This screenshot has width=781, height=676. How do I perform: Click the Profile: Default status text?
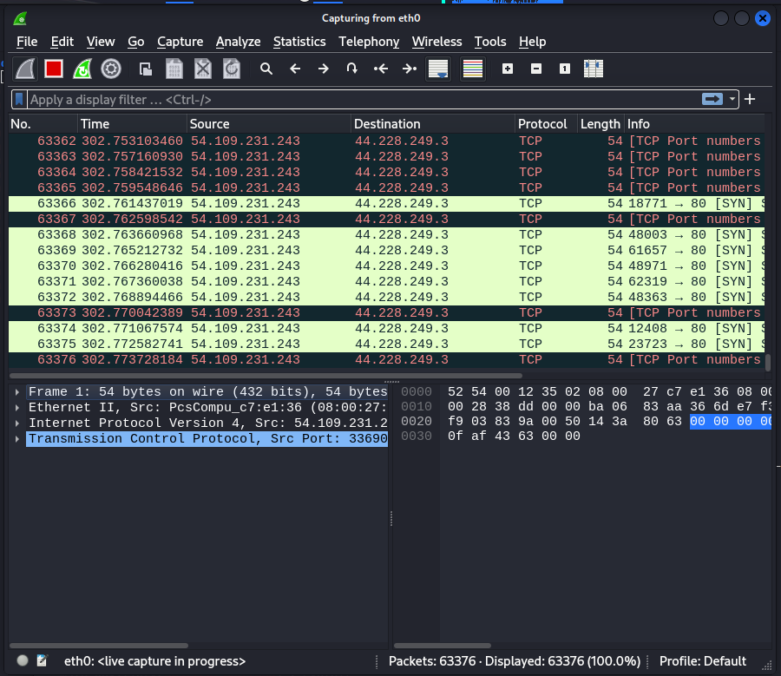702,661
